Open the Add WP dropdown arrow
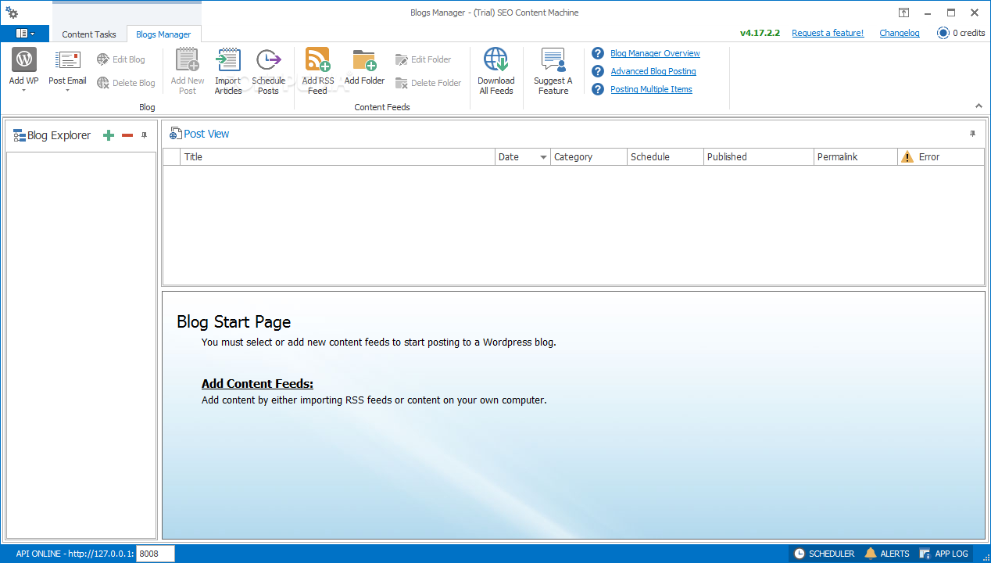991x563 pixels. pyautogui.click(x=23, y=91)
